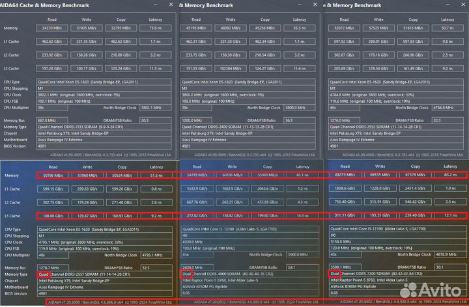Image resolution: width=469 pixels, height=307 pixels.
Task: Select the 233.92 GB/s L2 read value
Action: click(51, 55)
